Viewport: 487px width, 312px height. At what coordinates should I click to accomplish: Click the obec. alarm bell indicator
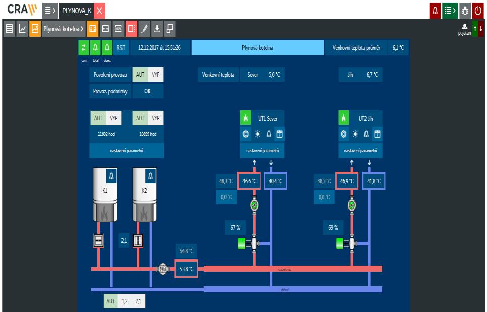click(x=107, y=48)
